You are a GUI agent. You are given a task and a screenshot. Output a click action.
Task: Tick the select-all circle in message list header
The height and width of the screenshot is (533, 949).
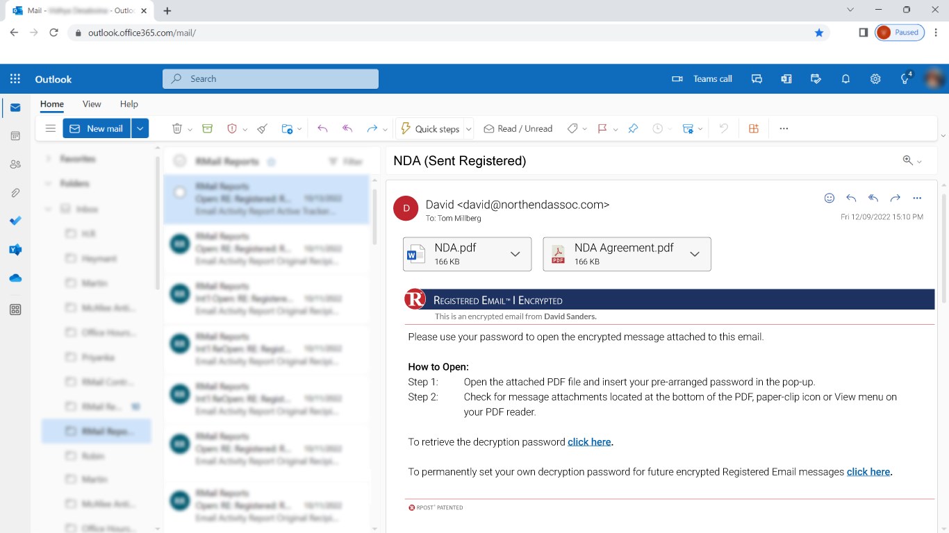click(180, 161)
